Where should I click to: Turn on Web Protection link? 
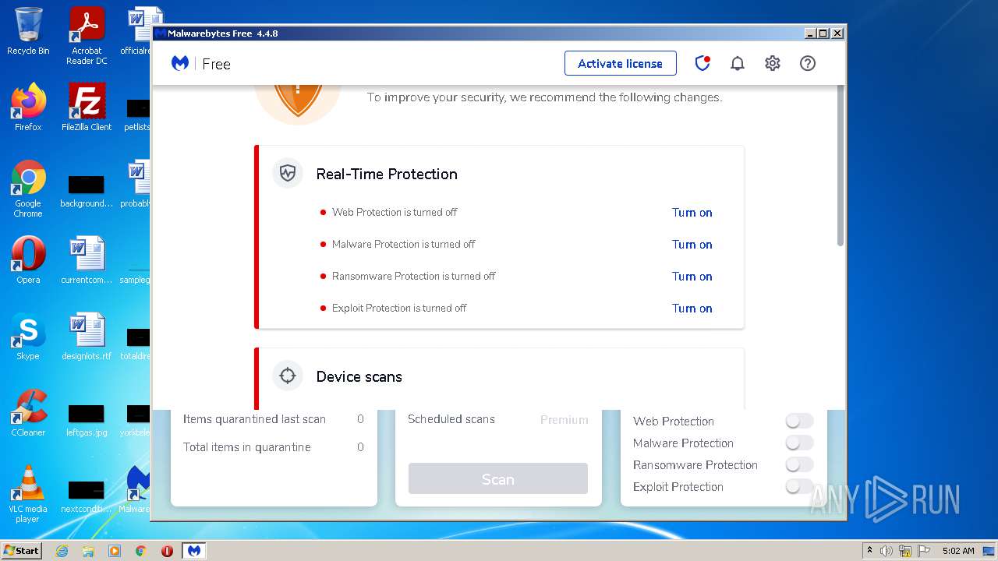point(692,213)
